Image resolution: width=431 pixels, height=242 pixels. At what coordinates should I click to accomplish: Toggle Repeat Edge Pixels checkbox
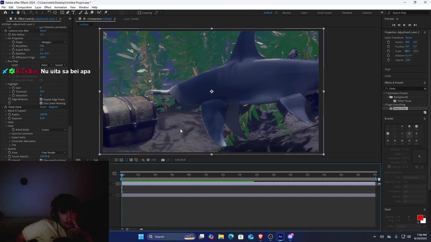[41, 99]
